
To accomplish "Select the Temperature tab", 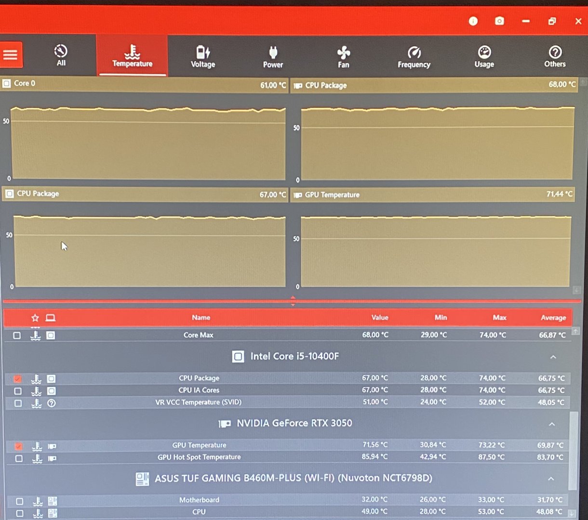I will click(132, 56).
